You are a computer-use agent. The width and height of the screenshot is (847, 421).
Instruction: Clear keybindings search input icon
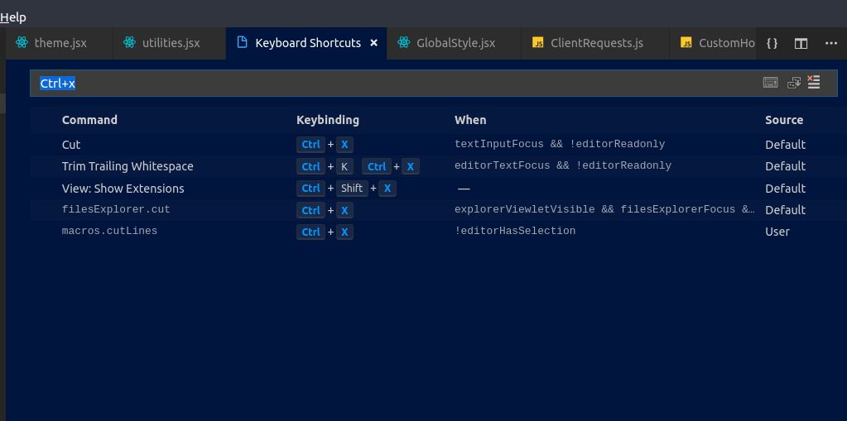(814, 82)
